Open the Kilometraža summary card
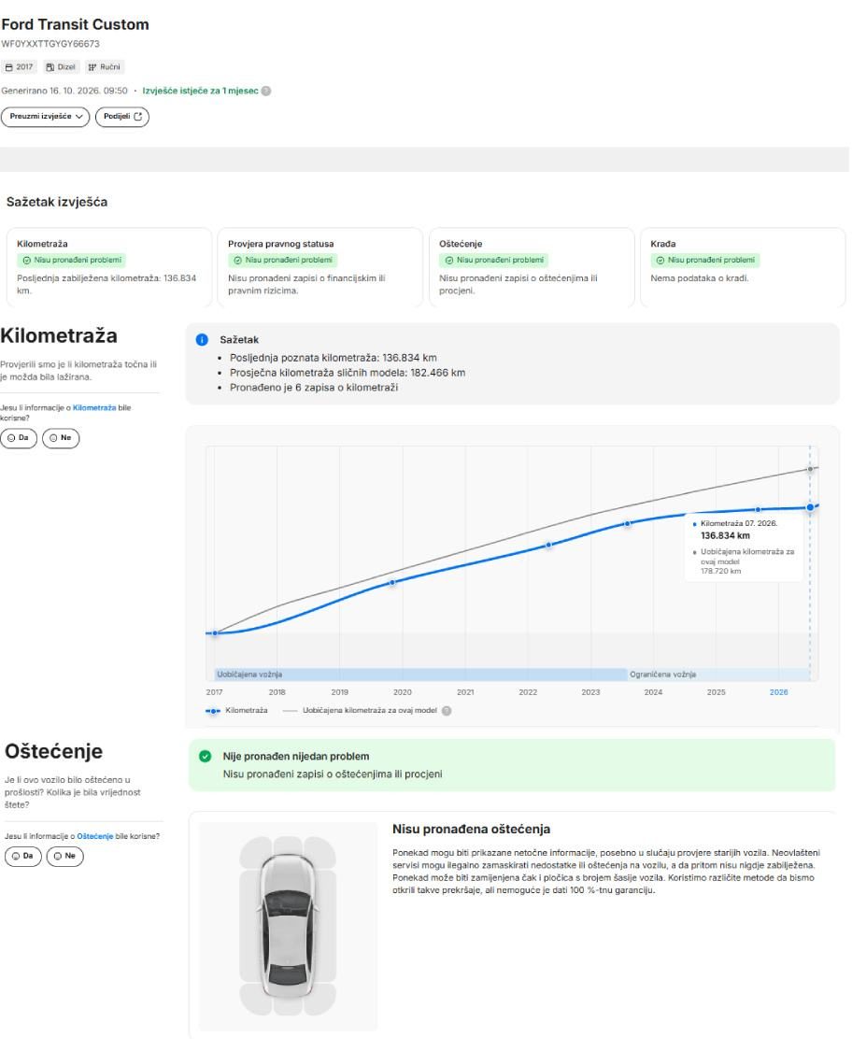 tap(108, 267)
